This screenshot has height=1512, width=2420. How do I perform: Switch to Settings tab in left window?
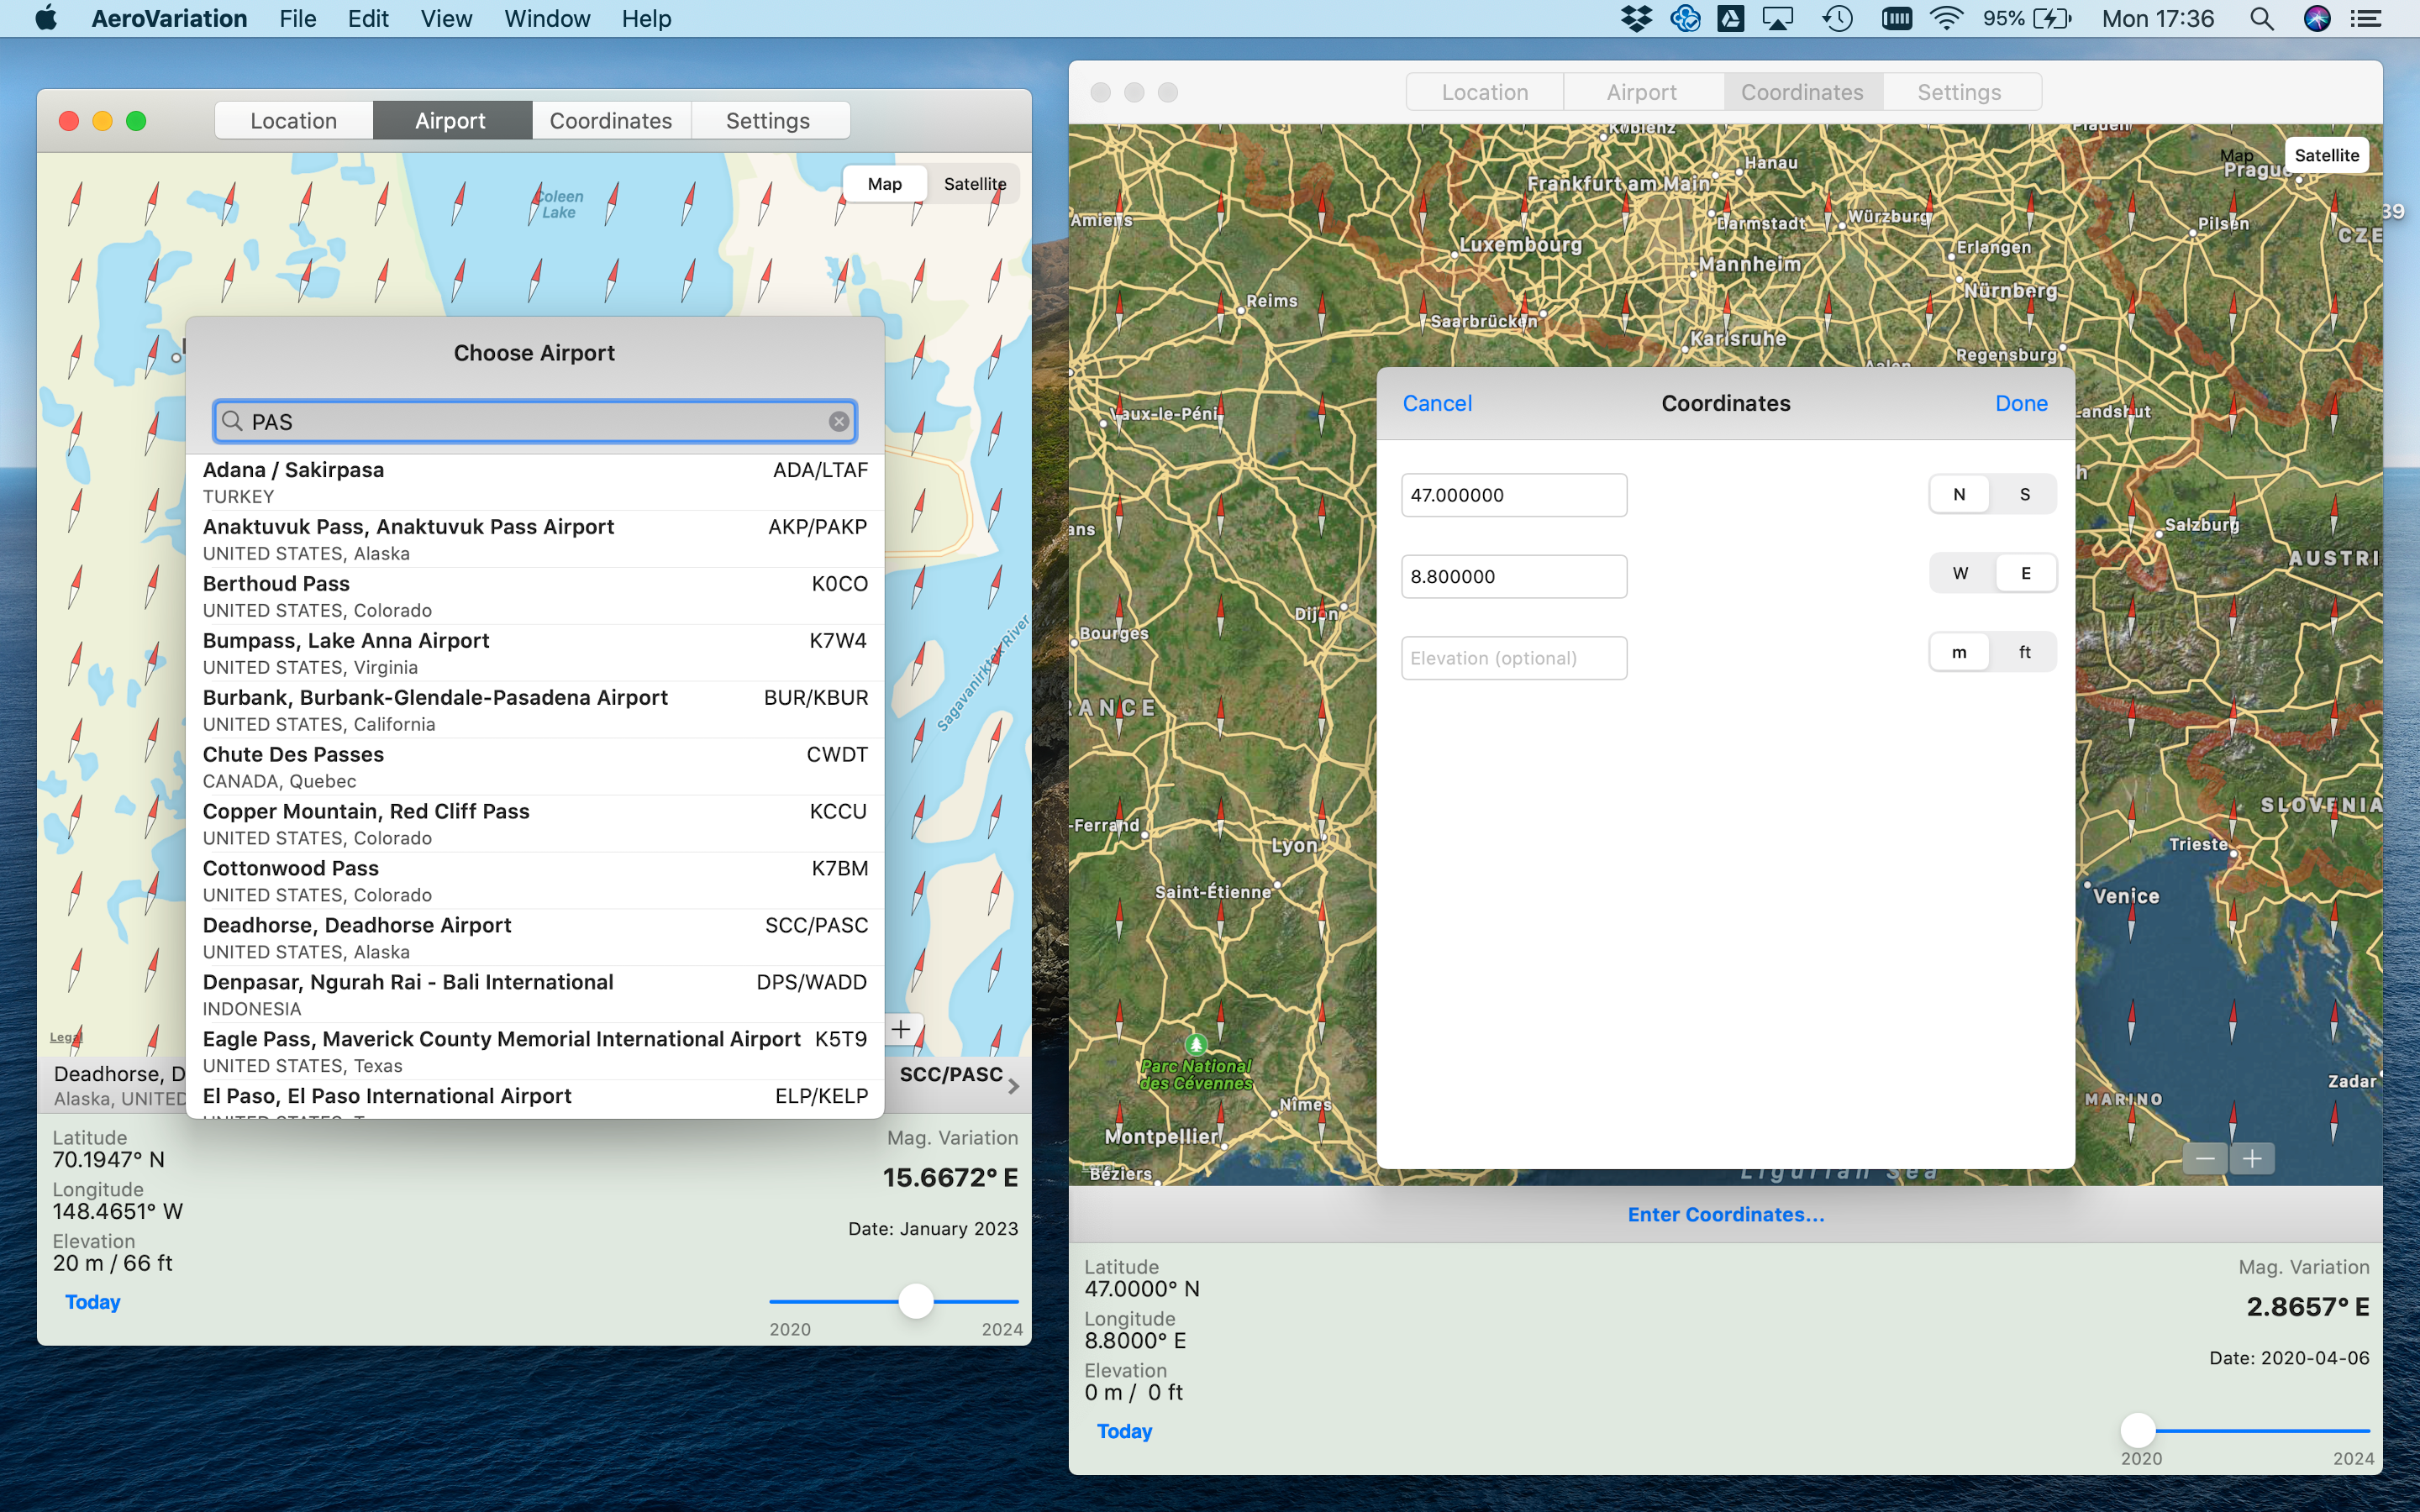tap(768, 121)
